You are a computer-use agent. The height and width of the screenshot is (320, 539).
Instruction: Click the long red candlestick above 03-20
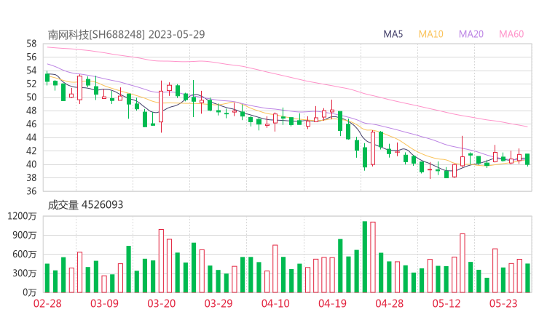(161, 106)
